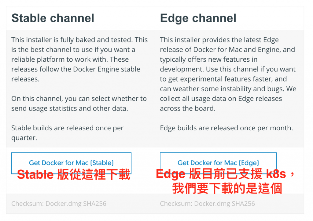
Task: Click the text "releases follow the Docker Engine stable"
Action: (x=76, y=69)
